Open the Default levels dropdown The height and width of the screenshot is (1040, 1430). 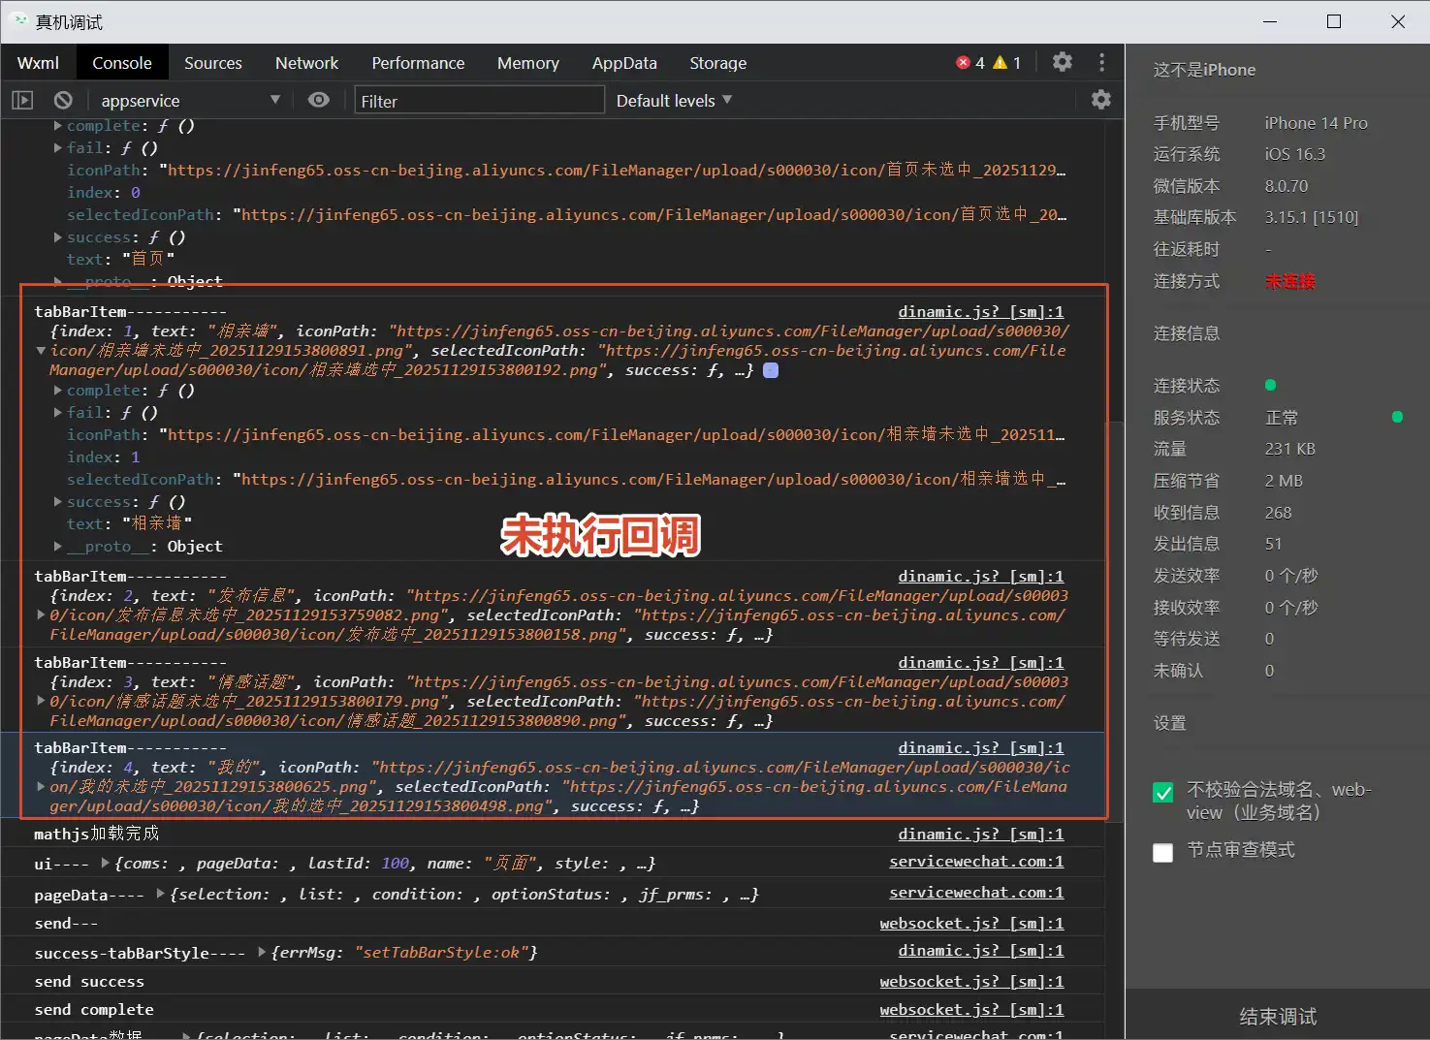pos(674,101)
